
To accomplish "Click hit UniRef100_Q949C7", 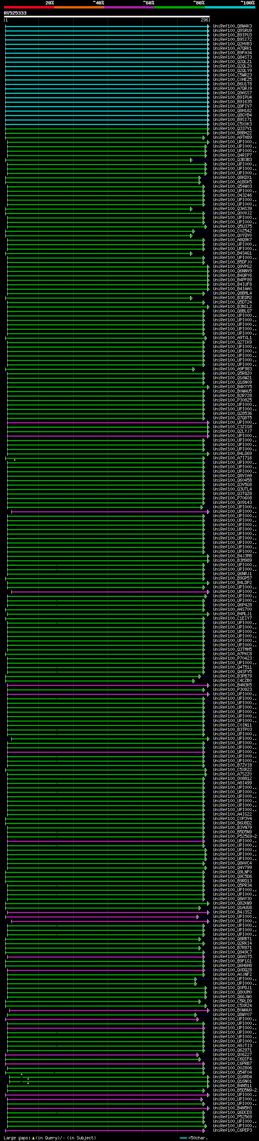I will coord(232,952).
